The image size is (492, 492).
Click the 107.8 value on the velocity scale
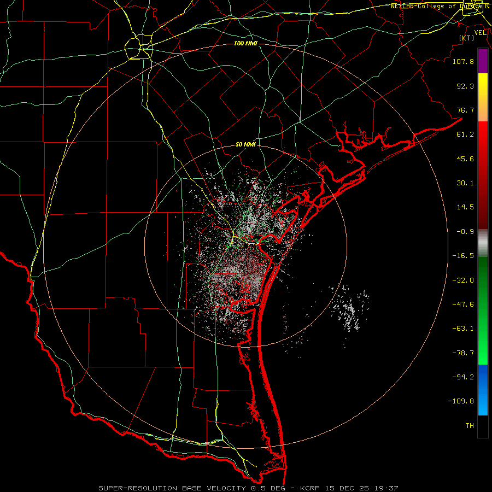(463, 61)
